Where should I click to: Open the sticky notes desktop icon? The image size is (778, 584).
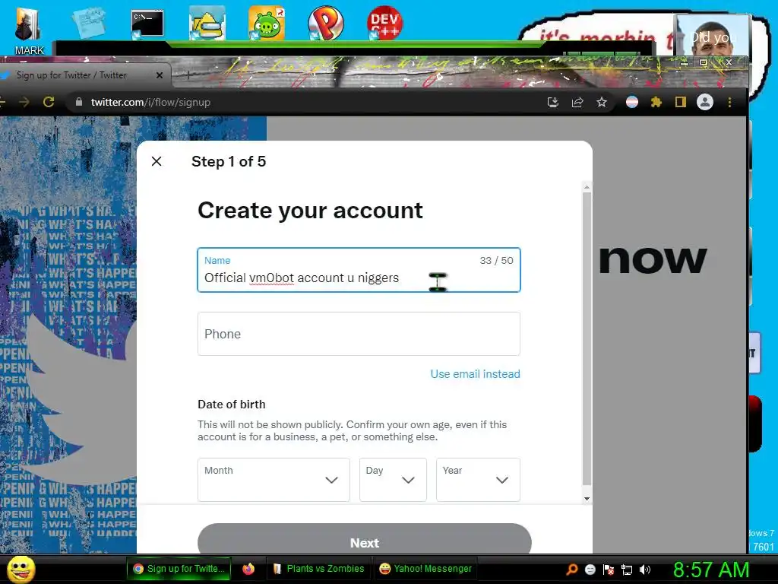89,23
